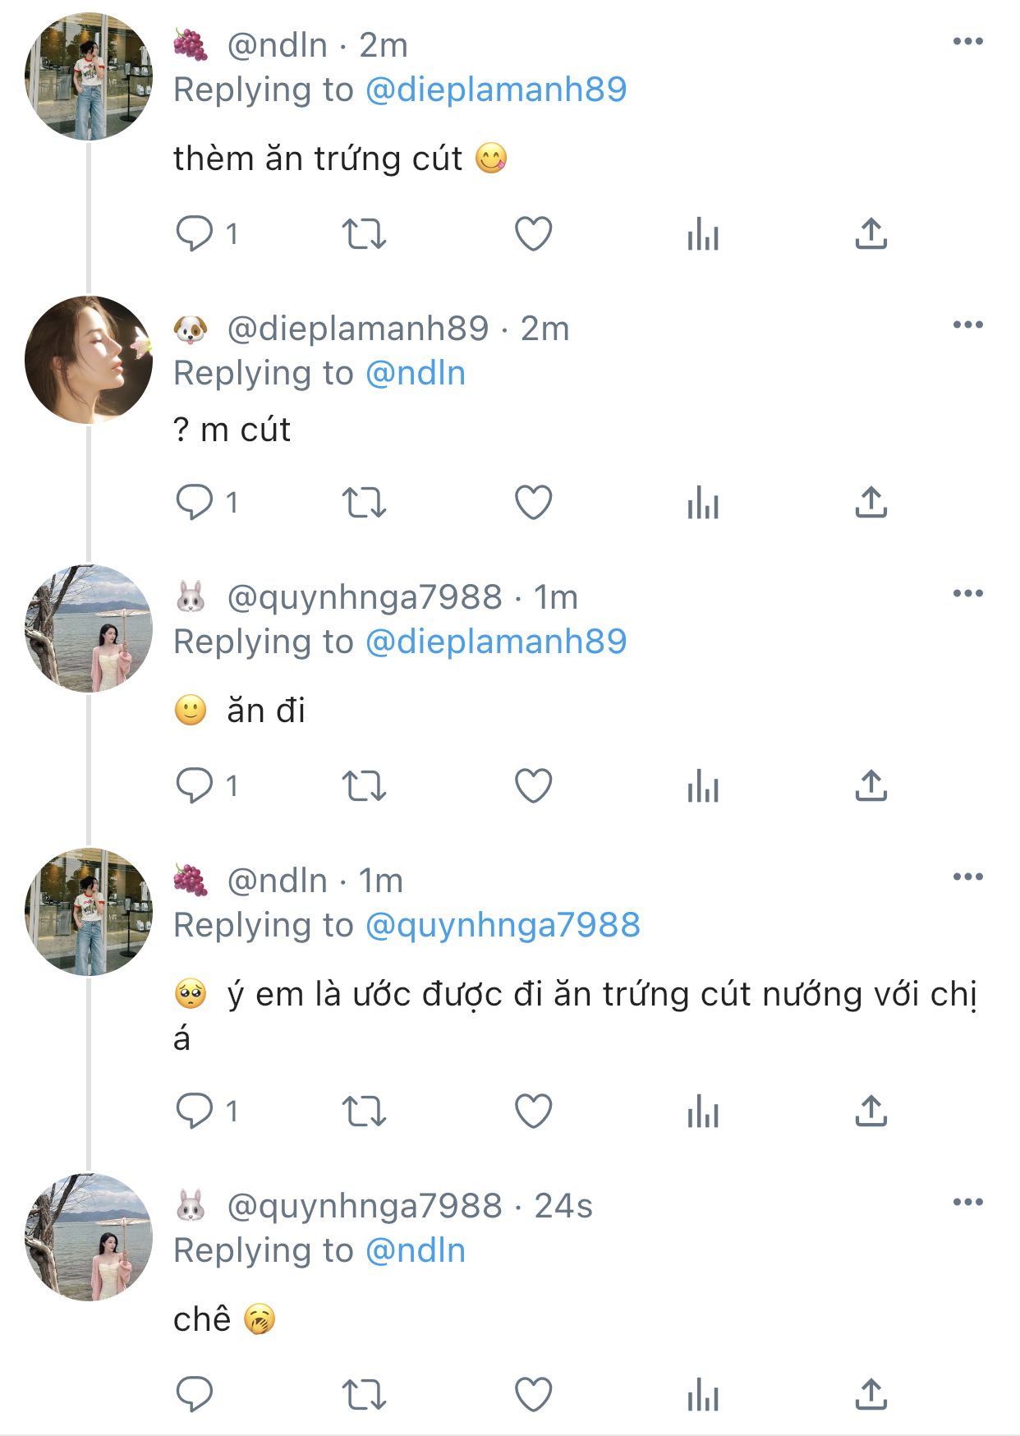
Task: Share the 'thèm ăn trứng cút' tweet
Action: coord(871,234)
